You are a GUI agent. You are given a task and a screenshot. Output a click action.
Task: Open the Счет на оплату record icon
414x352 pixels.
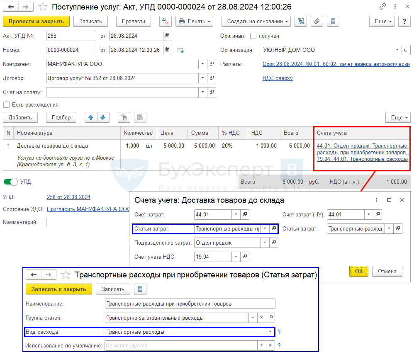click(212, 92)
